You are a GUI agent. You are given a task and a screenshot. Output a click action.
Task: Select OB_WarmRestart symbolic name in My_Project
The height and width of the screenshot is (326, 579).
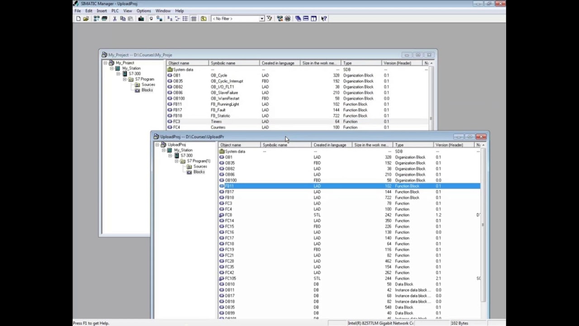226,98
